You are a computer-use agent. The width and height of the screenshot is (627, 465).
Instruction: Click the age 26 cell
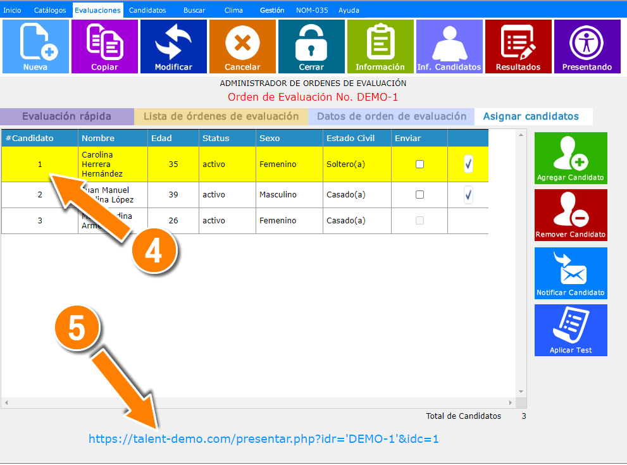[x=173, y=221]
